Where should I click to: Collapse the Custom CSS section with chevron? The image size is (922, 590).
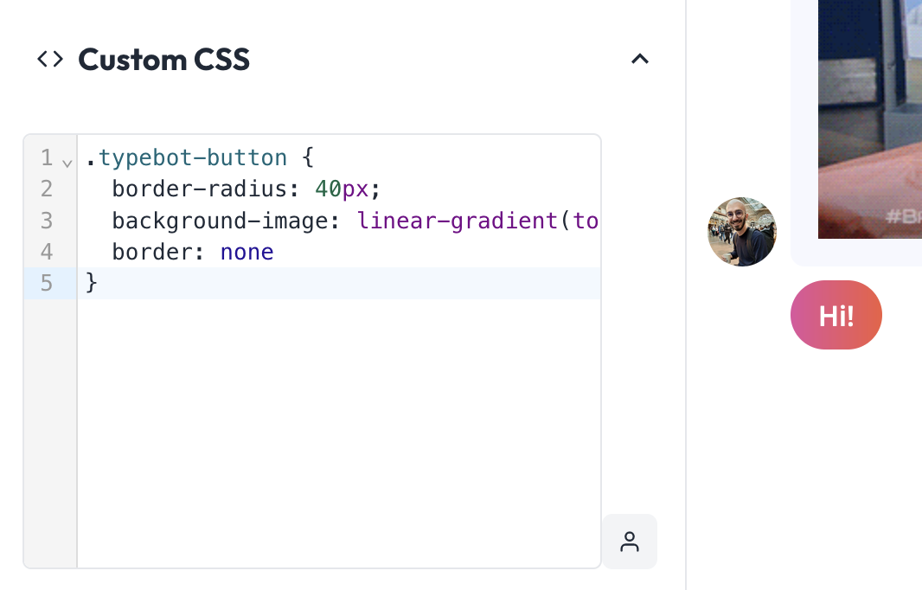pyautogui.click(x=640, y=59)
